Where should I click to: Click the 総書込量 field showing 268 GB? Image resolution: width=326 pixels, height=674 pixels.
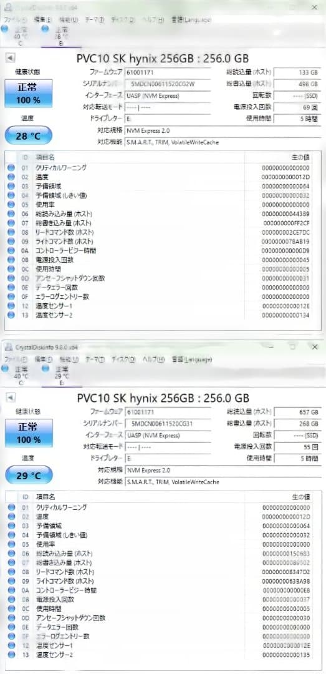[x=297, y=423]
